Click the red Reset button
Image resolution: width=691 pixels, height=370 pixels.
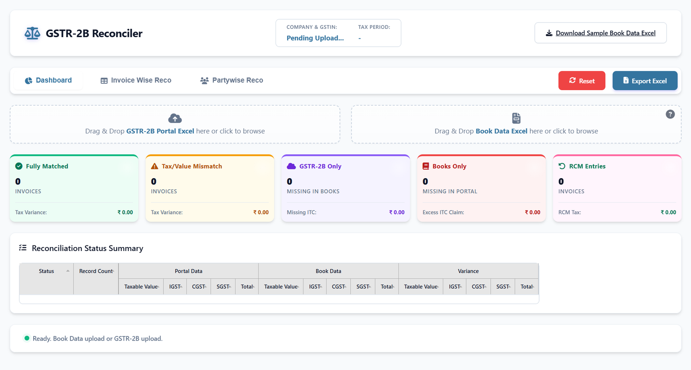point(582,81)
